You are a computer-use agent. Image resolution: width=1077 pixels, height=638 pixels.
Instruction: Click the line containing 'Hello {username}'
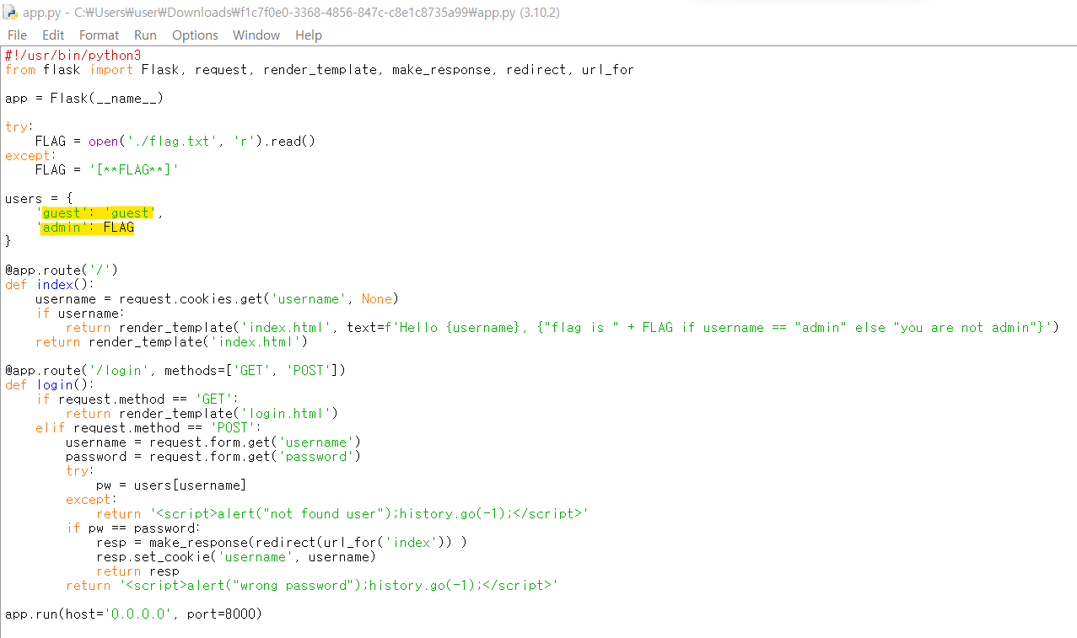(x=562, y=327)
